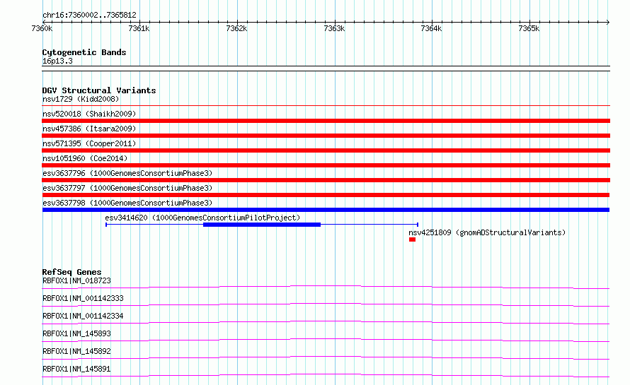Open variant esv3637798 label

pos(127,203)
